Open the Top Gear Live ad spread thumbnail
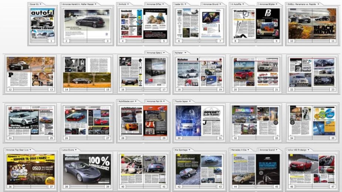This screenshot has height=192, width=342. coord(31,169)
